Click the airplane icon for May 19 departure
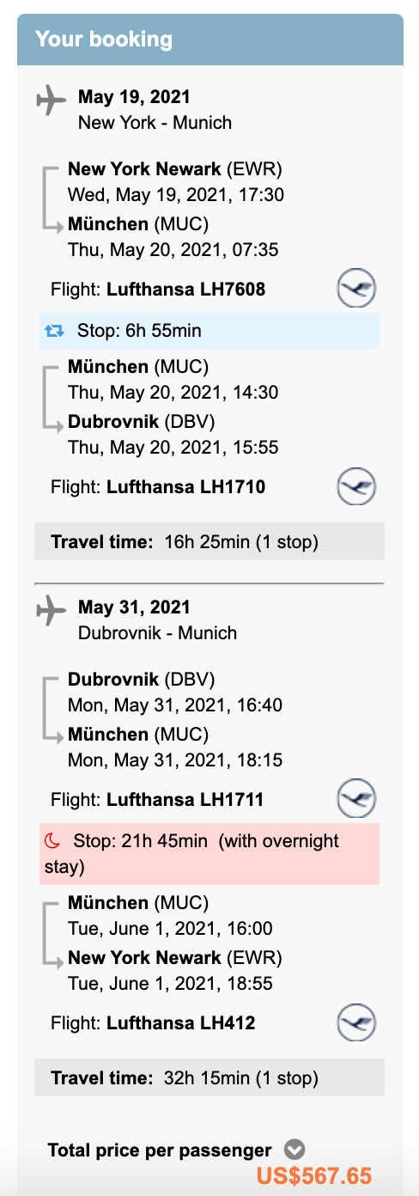The width and height of the screenshot is (419, 1196). point(52,99)
